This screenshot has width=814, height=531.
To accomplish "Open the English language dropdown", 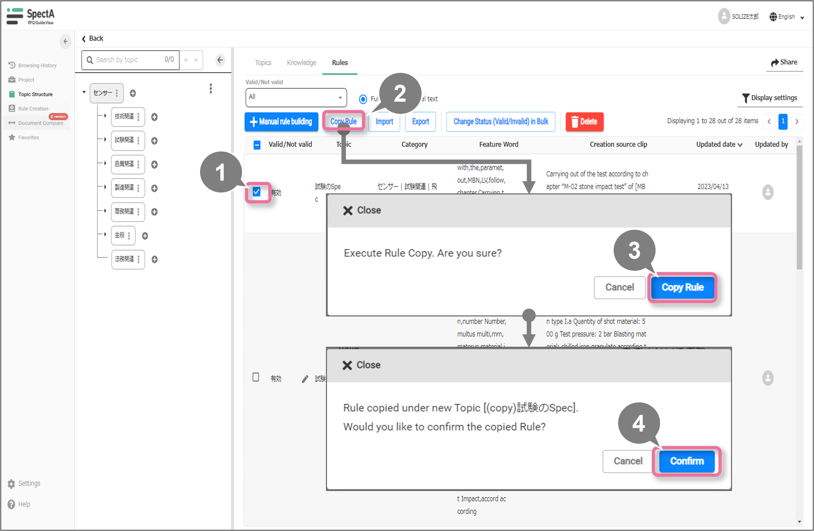I will (x=787, y=17).
